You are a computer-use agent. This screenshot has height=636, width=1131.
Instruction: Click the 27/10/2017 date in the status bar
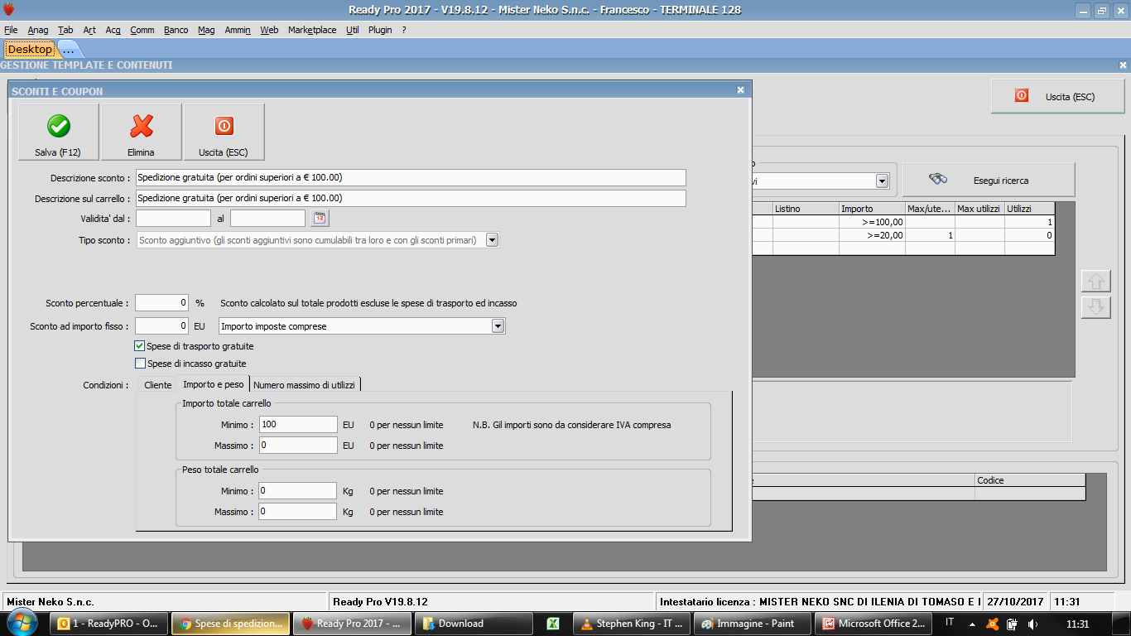(x=1017, y=601)
